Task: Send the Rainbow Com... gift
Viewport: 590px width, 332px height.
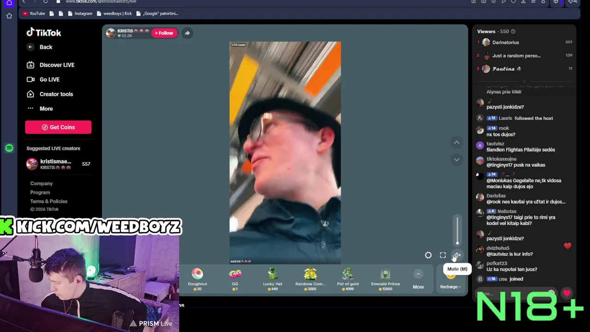Action: (x=310, y=279)
